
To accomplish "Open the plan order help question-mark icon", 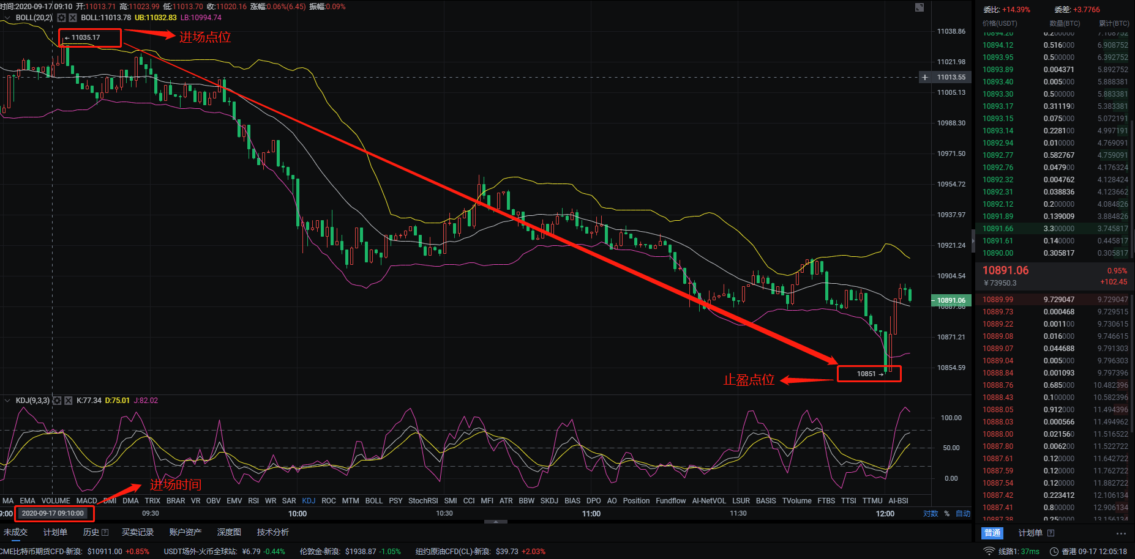I will [x=1051, y=533].
